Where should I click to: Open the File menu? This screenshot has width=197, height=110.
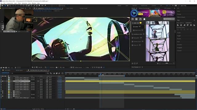coord(1,3)
